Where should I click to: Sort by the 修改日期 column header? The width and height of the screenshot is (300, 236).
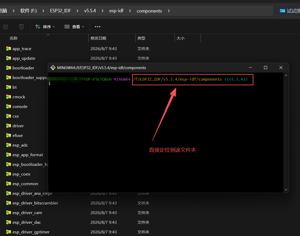(98, 38)
